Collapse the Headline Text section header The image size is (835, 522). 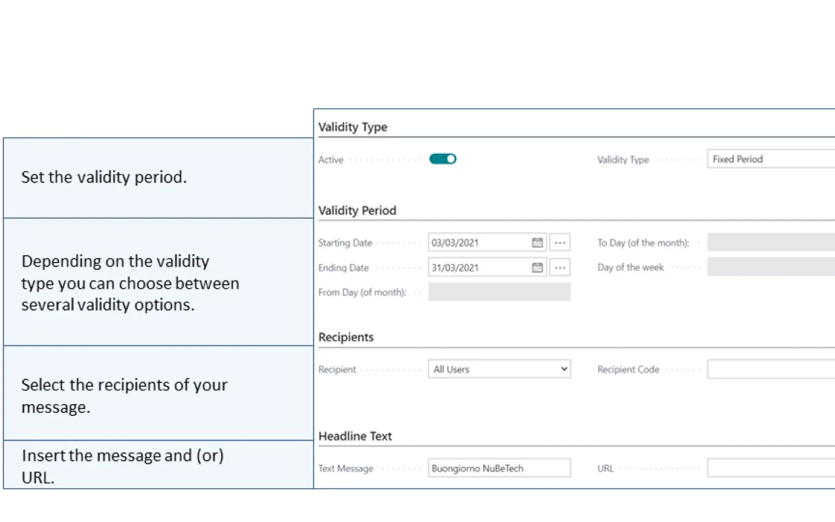(x=355, y=436)
